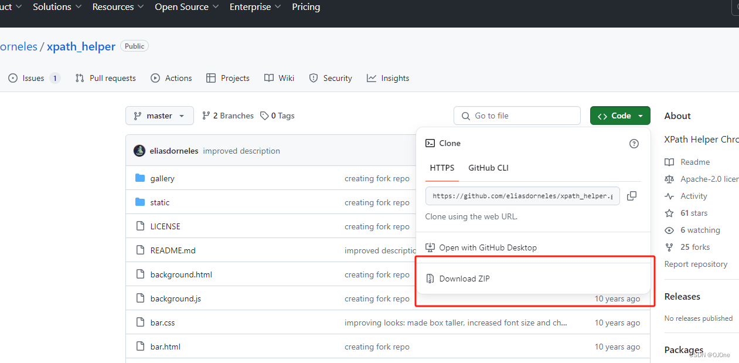The height and width of the screenshot is (363, 739).
Task: Click the help question mark in Clone panel
Action: point(634,143)
